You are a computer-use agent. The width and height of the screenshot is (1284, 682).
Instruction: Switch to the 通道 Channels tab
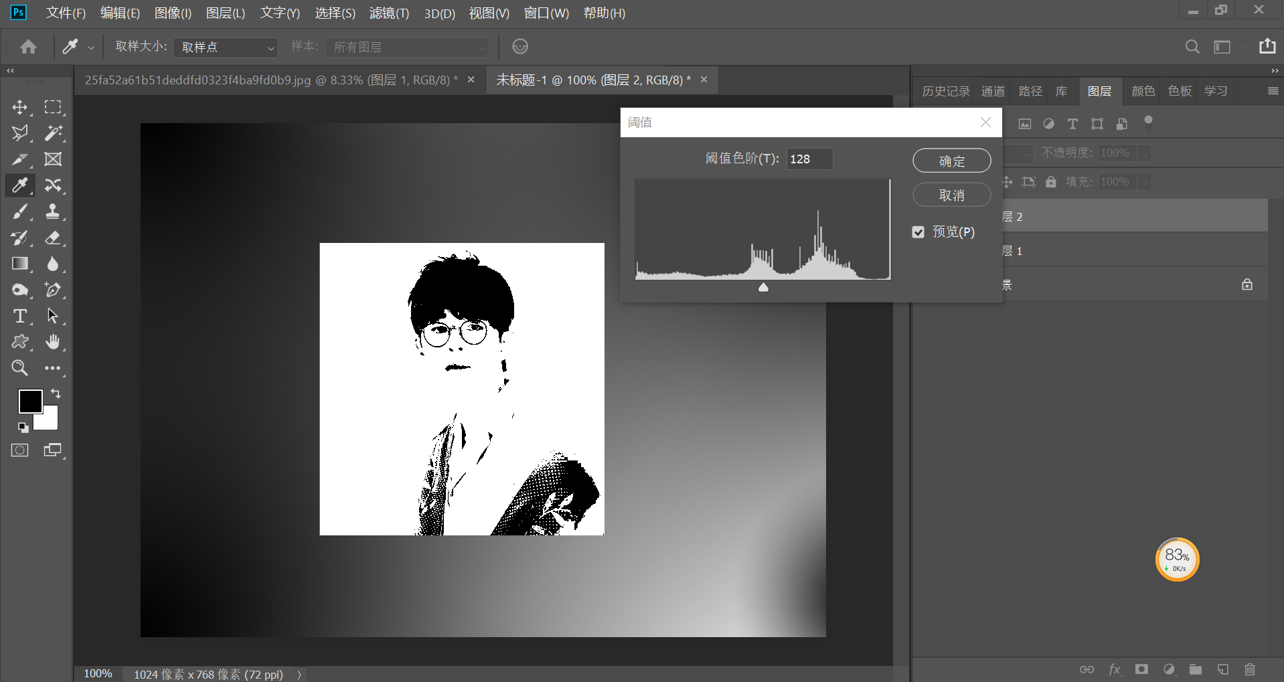coord(993,90)
